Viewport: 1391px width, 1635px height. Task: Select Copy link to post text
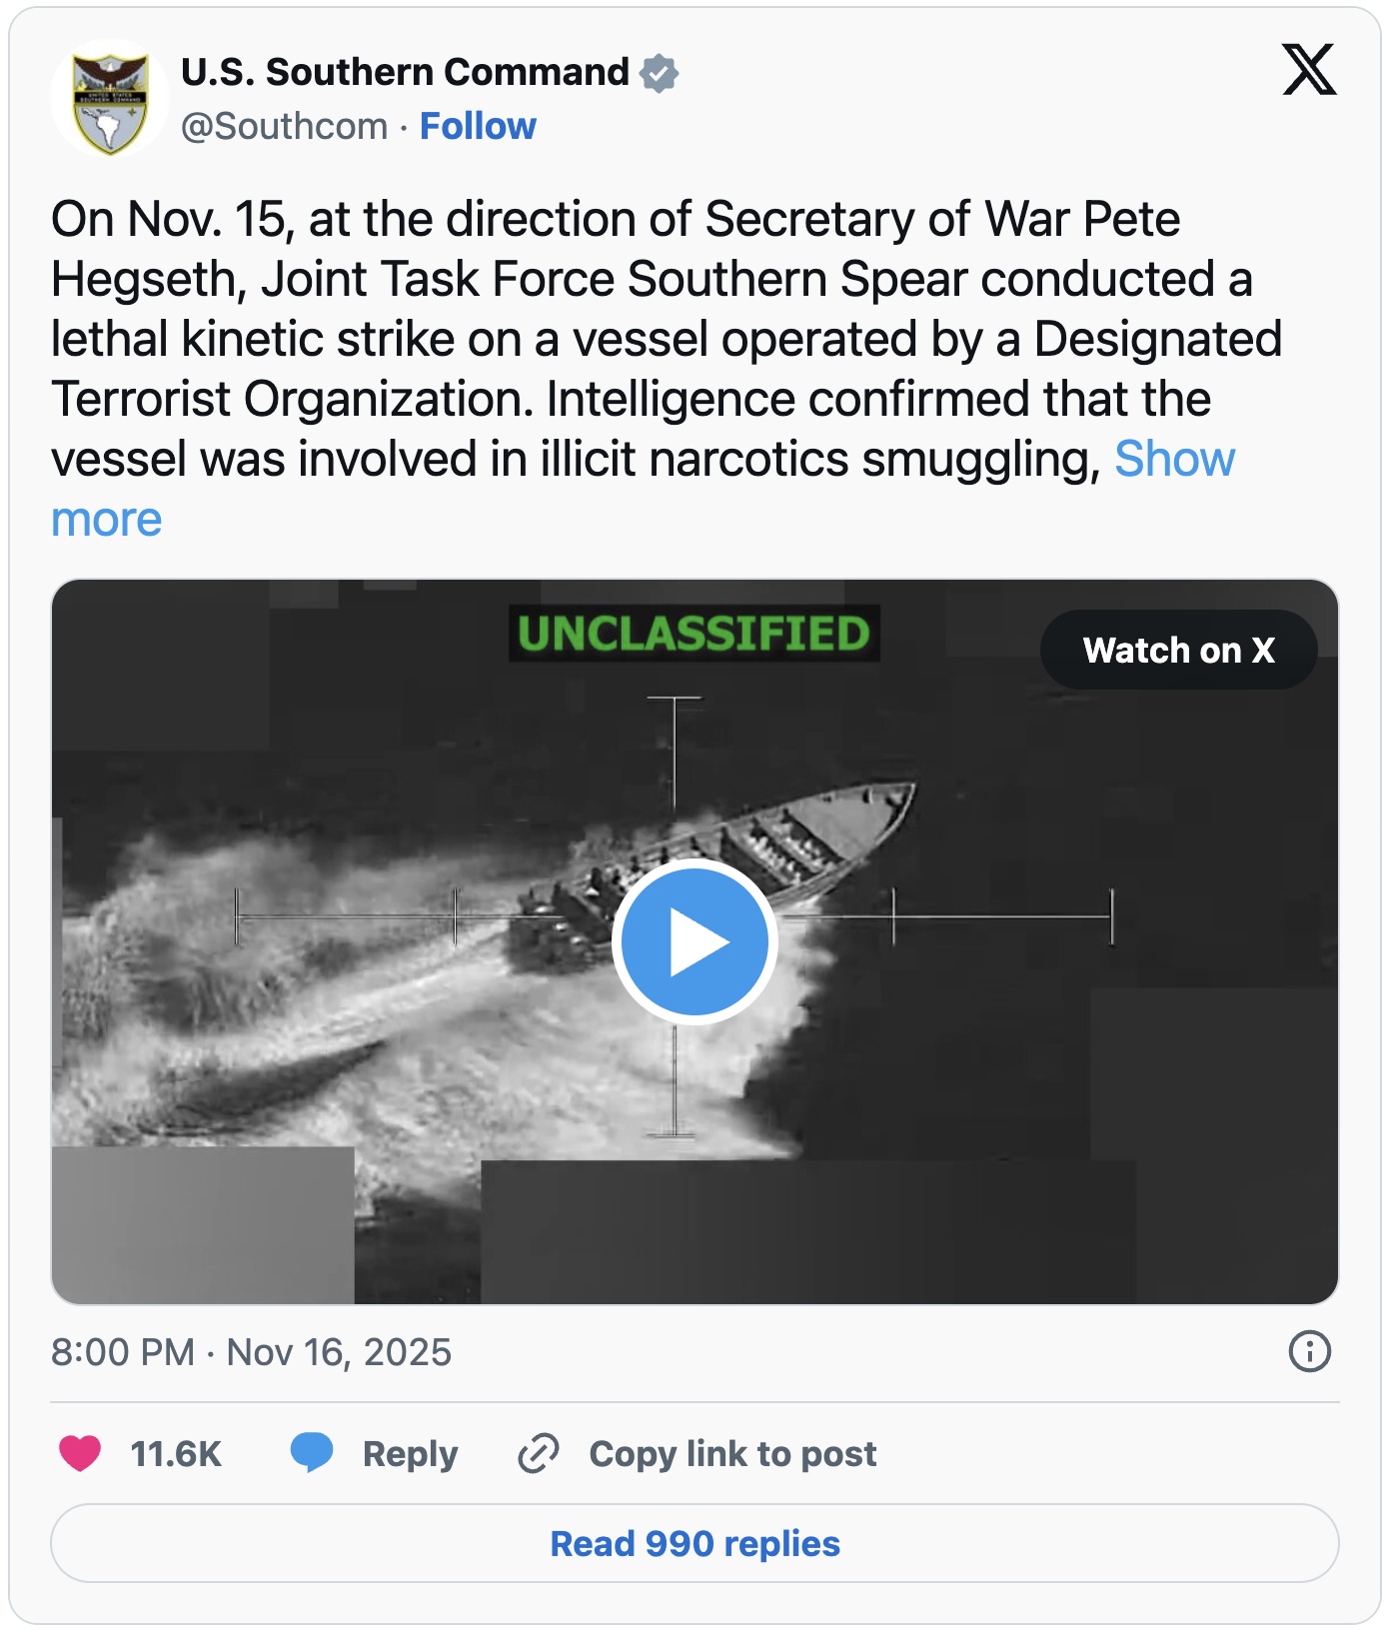tap(732, 1454)
